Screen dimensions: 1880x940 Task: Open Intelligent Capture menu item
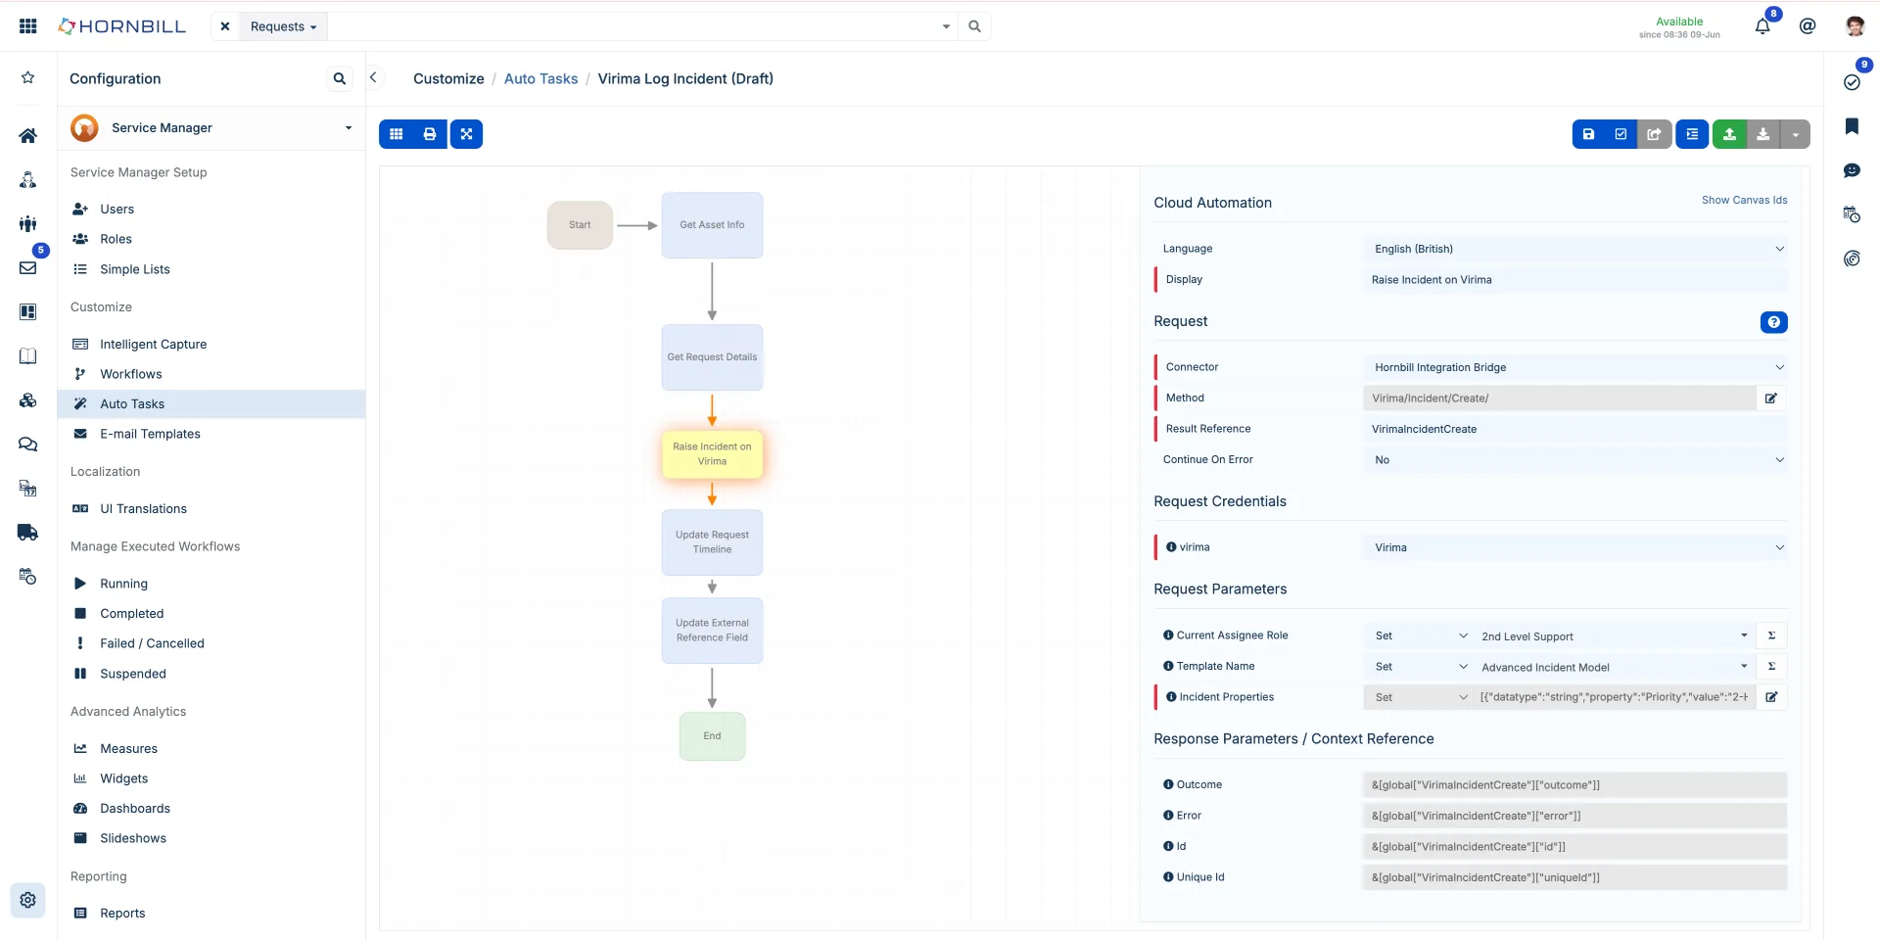coord(153,344)
